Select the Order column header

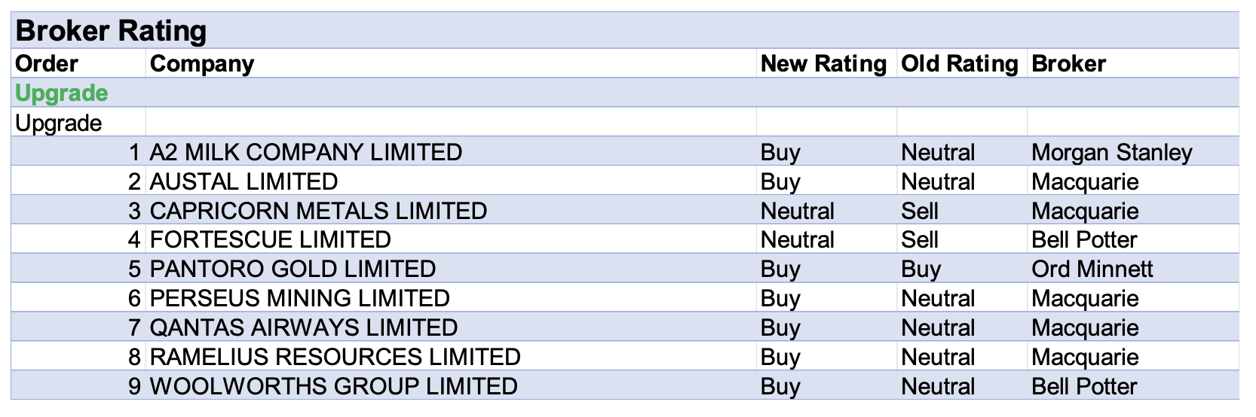point(47,64)
